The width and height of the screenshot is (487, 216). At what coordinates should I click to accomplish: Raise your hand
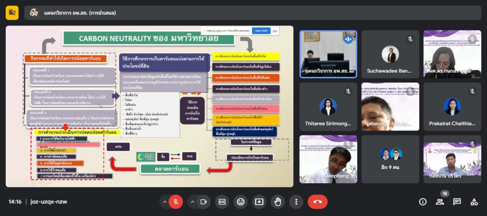coord(278,202)
